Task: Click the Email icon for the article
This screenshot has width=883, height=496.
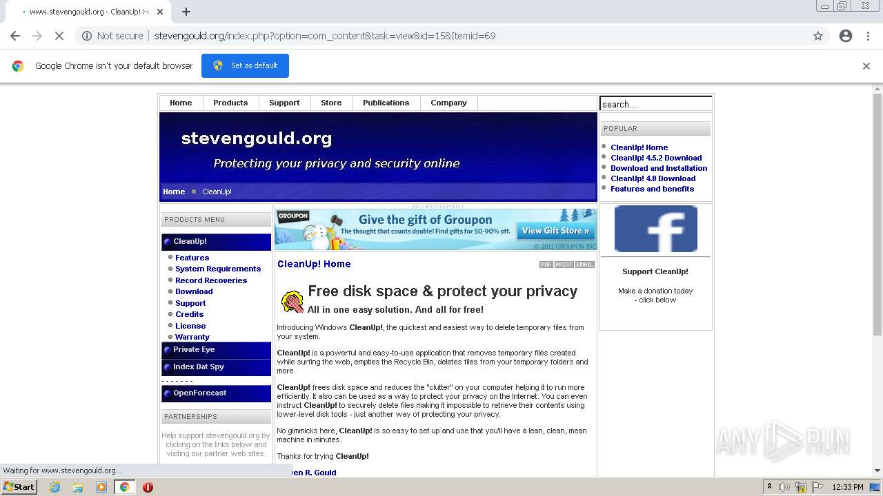Action: point(585,265)
